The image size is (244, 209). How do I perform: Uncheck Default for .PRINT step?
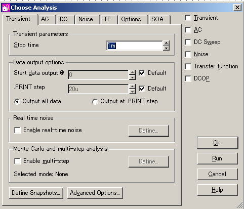pyautogui.click(x=142, y=89)
